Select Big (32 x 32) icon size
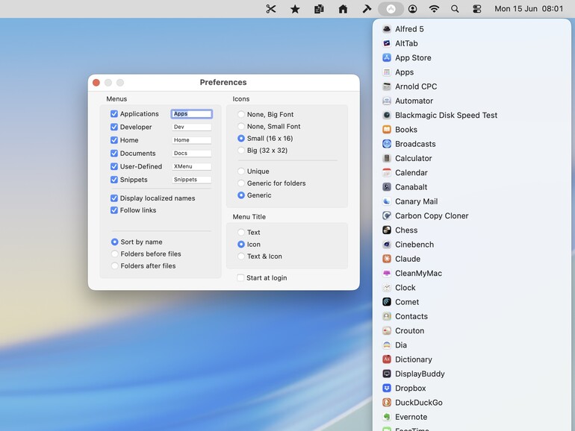This screenshot has width=575, height=431. point(241,150)
